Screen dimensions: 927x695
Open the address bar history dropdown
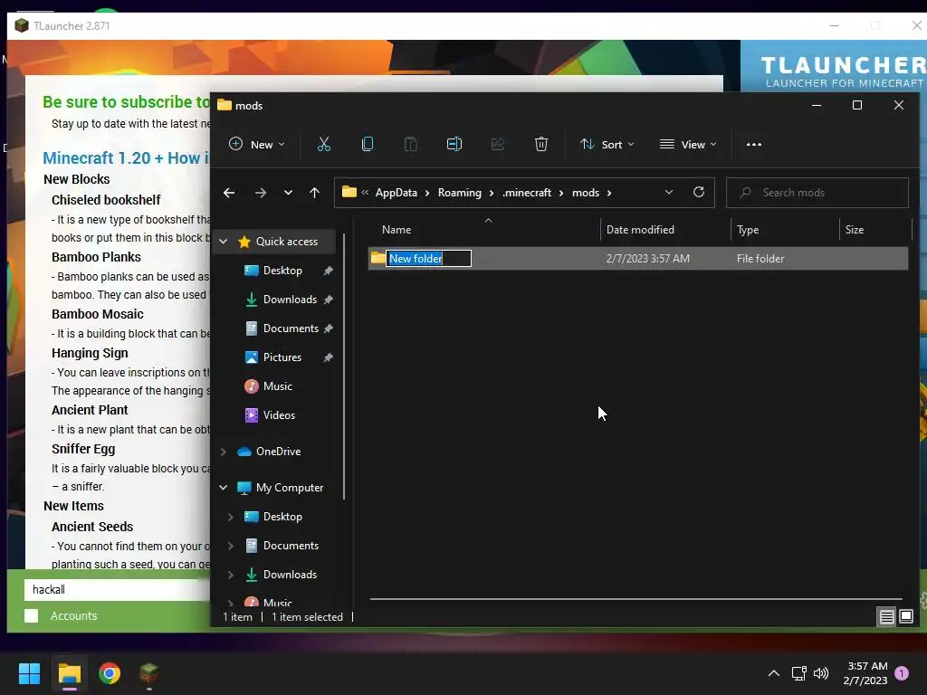click(x=669, y=193)
